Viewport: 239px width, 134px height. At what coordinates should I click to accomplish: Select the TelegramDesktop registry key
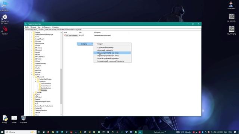41,111
